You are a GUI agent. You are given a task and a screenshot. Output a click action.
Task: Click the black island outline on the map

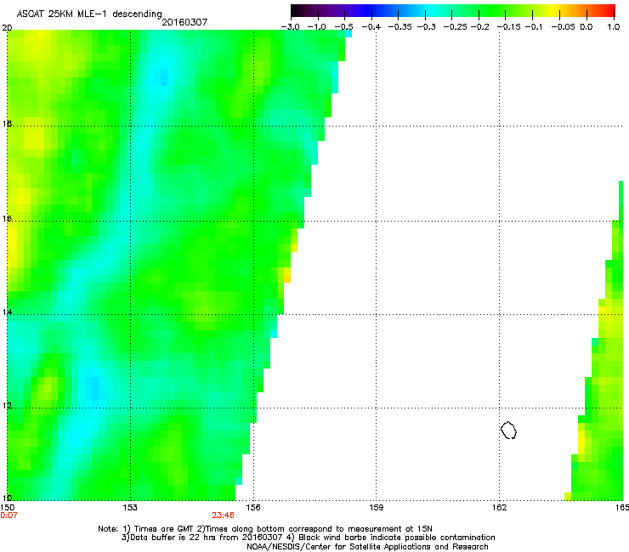click(508, 430)
